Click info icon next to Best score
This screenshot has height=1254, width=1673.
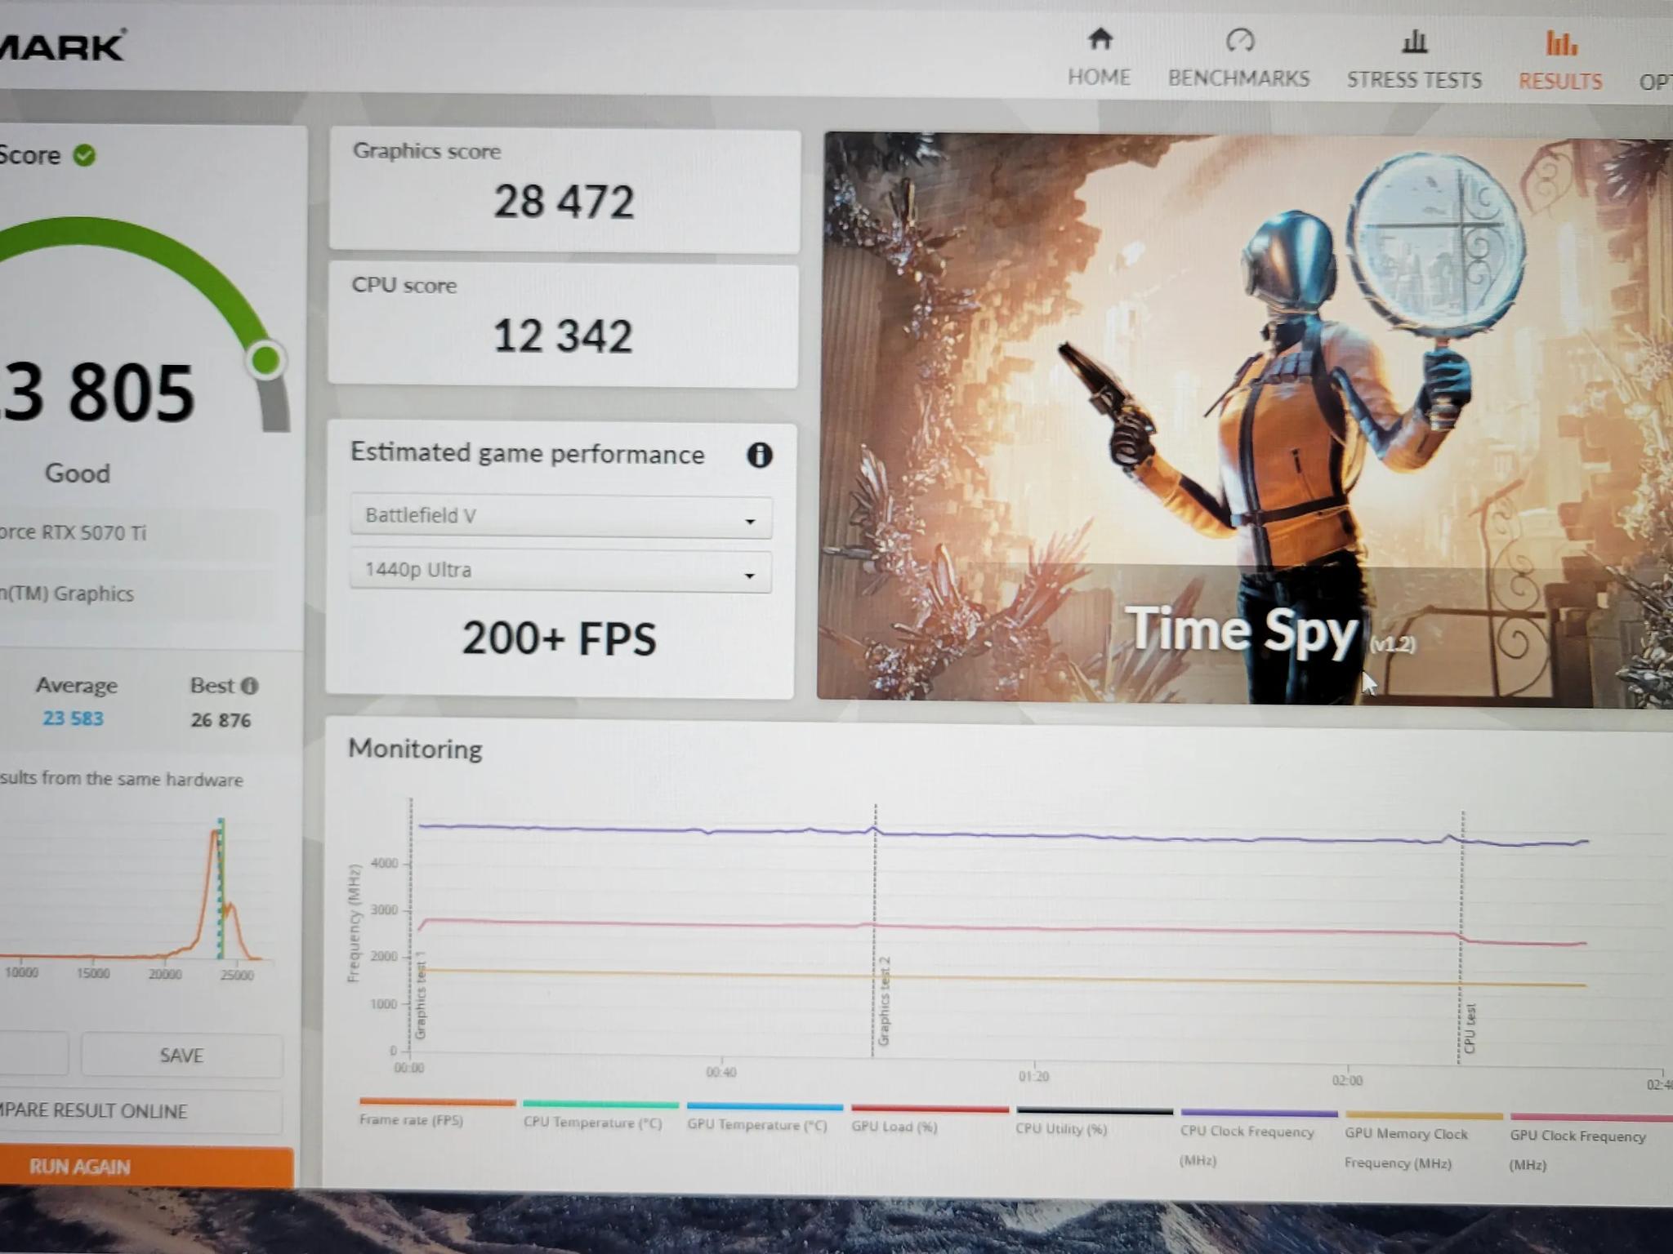(x=250, y=686)
